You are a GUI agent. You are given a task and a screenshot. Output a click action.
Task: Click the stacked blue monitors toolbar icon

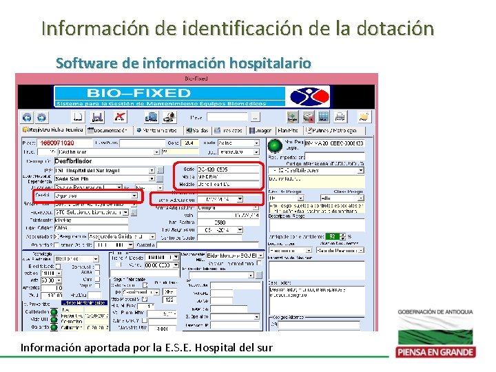(x=151, y=117)
